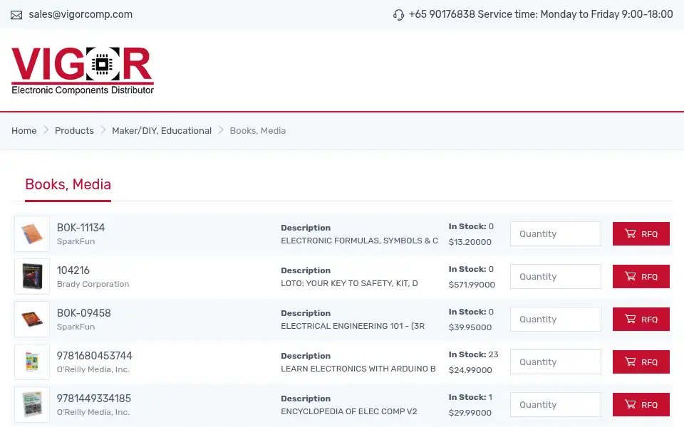Viewport: 684px width, 427px height.
Task: Click price $24.99000
Action: point(470,370)
